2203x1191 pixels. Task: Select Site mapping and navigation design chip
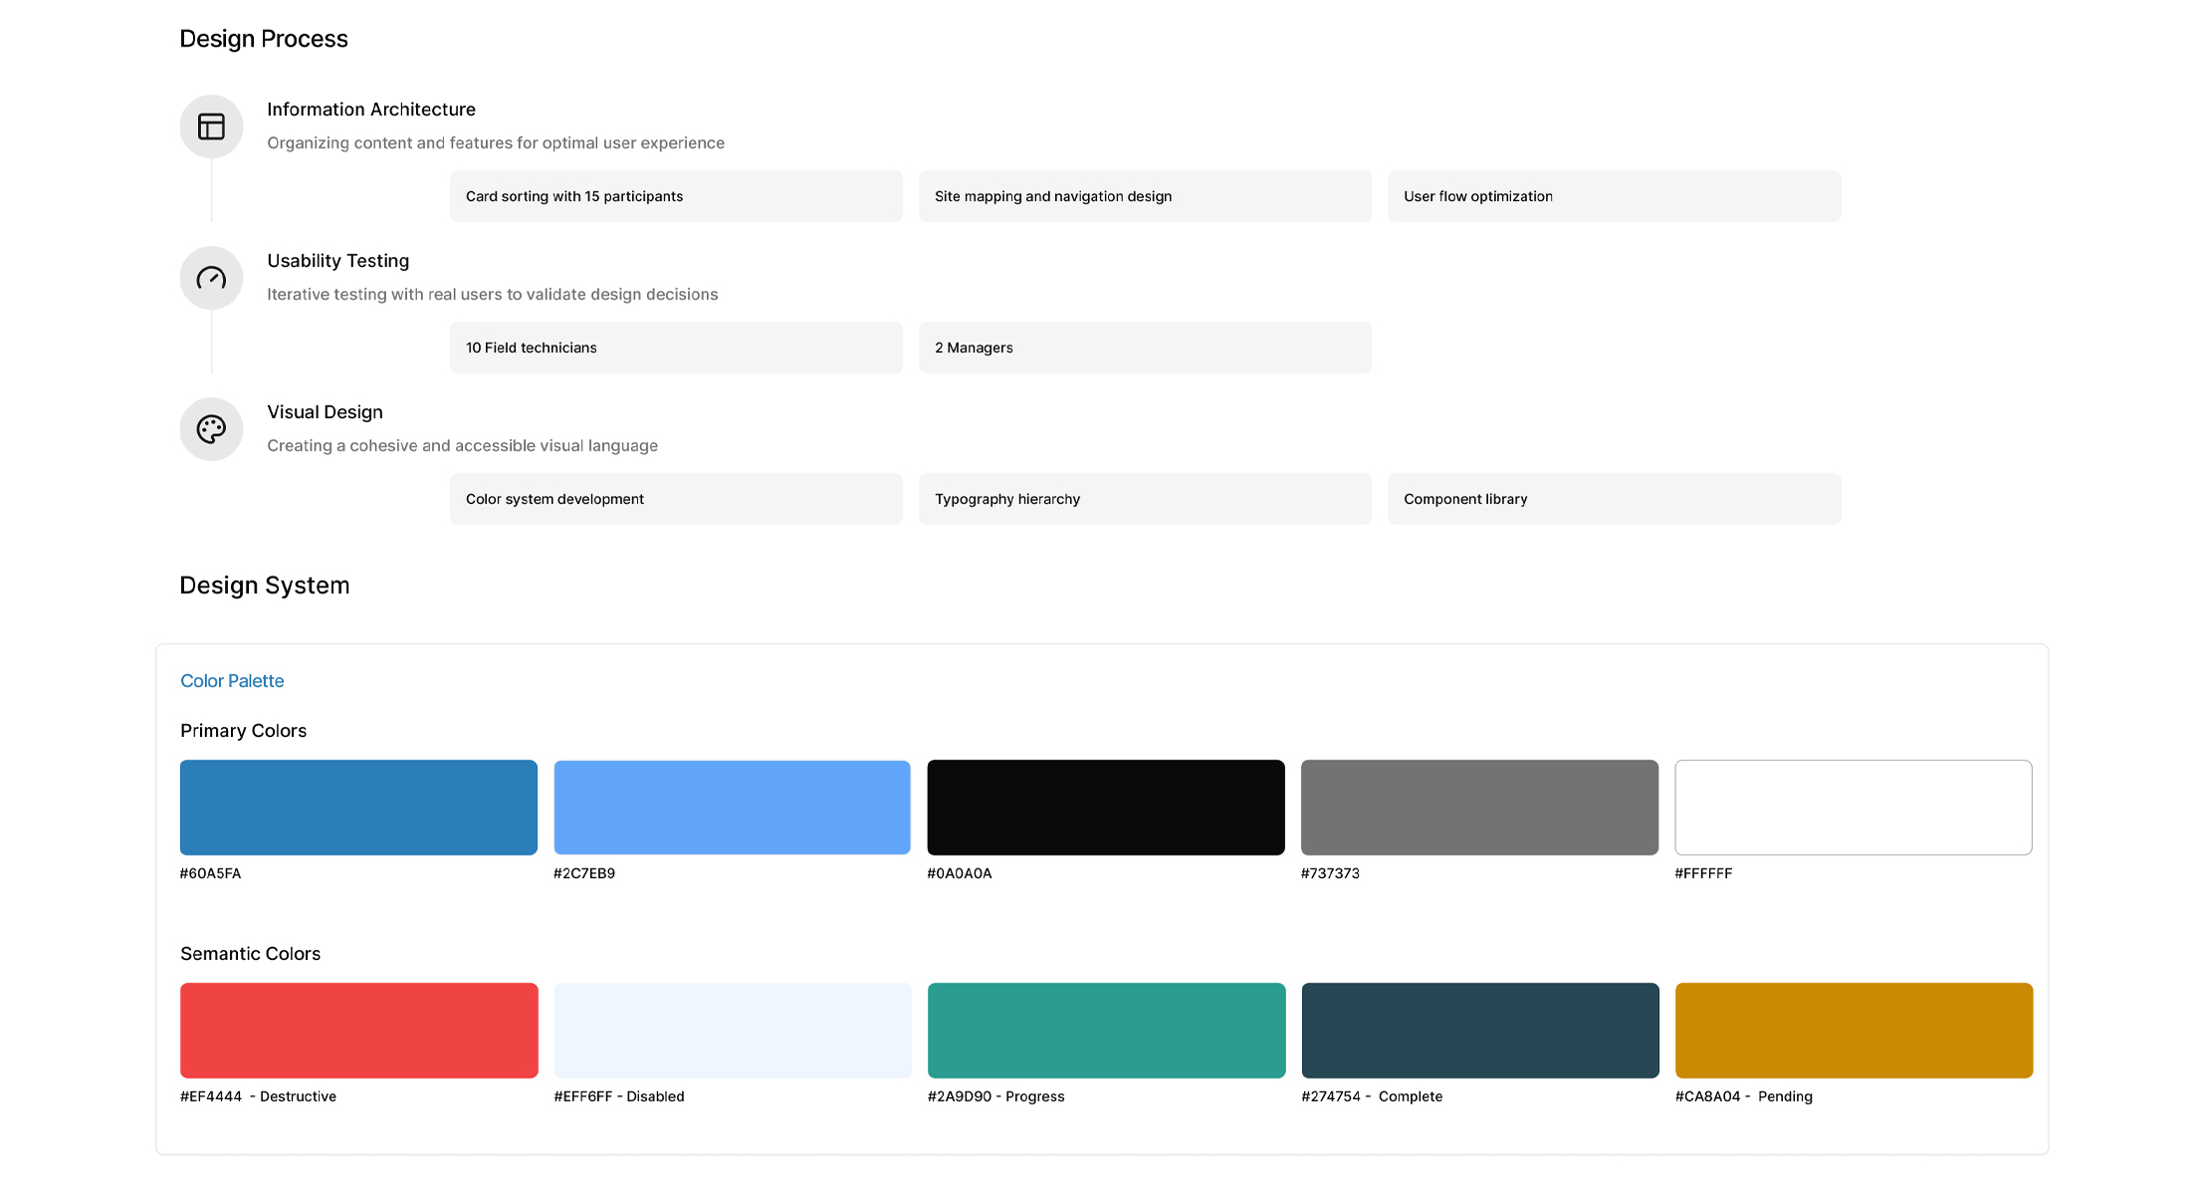[x=1145, y=196]
